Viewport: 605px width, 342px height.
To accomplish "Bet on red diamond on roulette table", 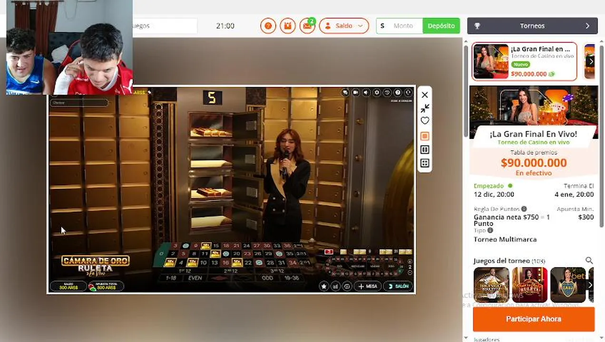I will pos(219,278).
